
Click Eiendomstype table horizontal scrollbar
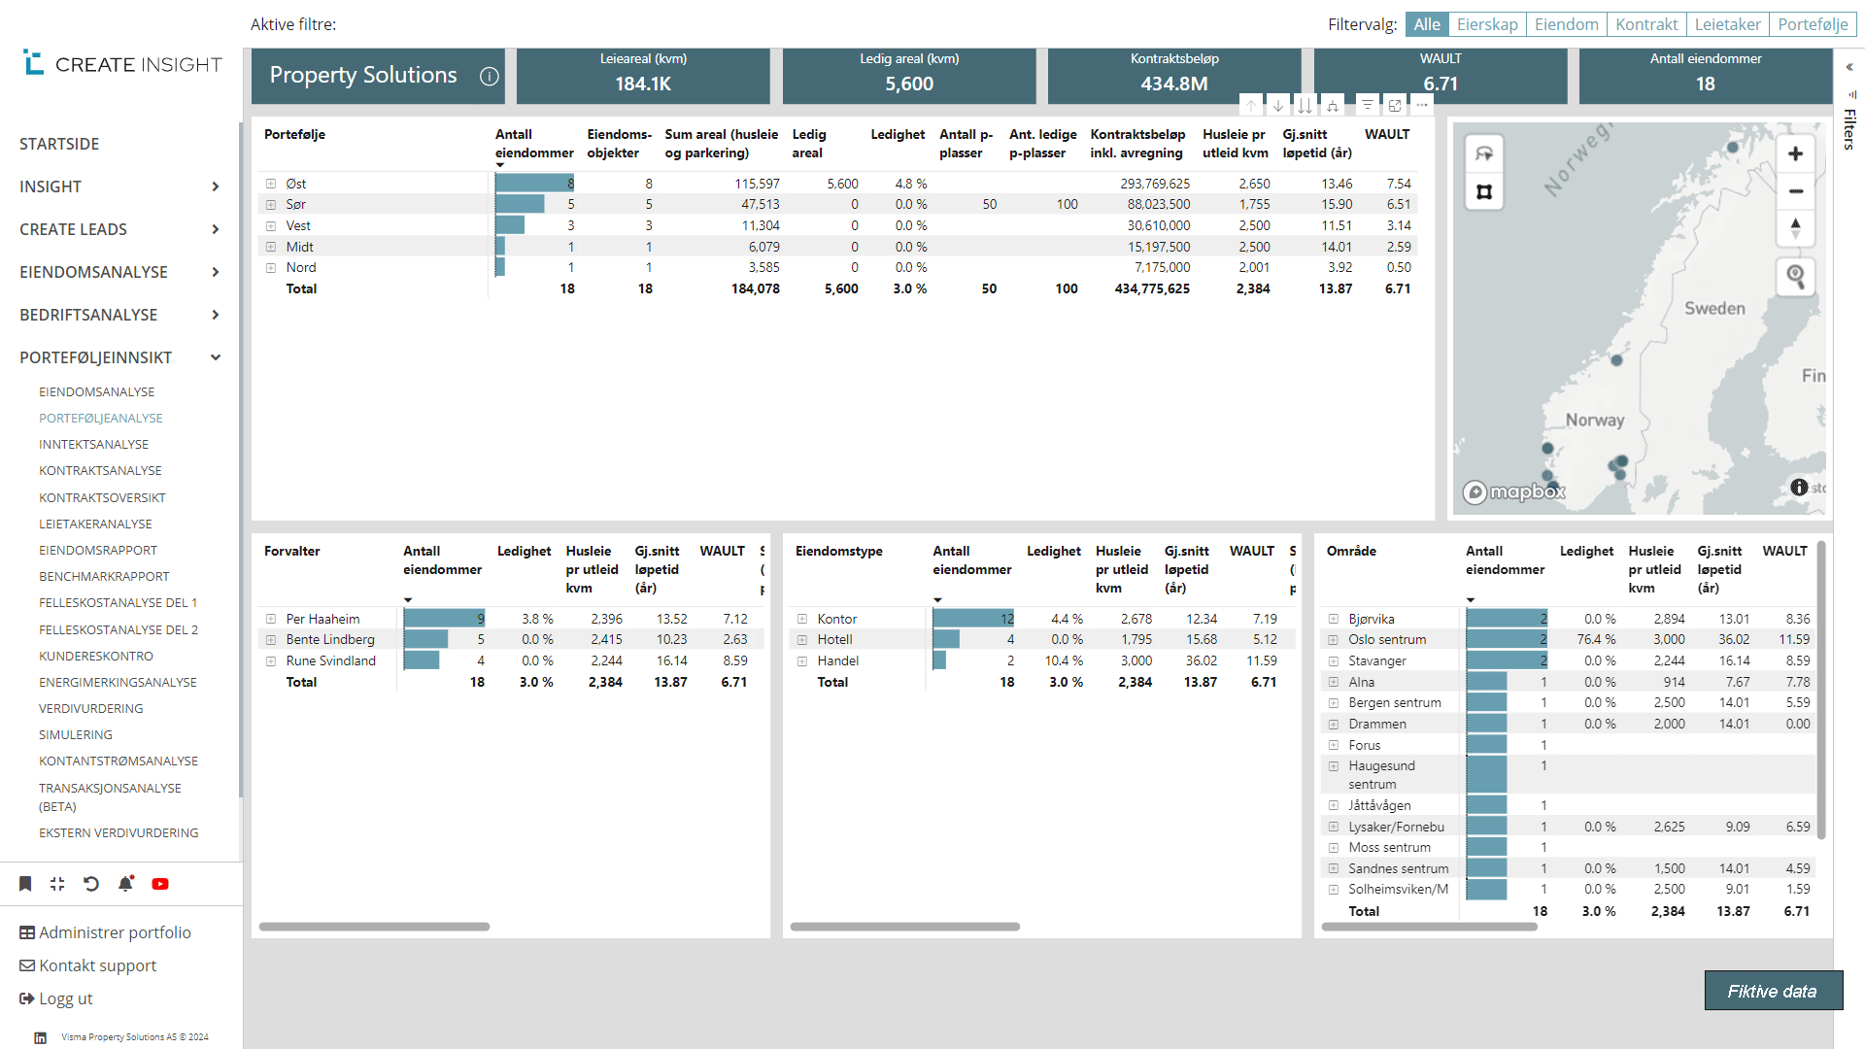coord(905,927)
